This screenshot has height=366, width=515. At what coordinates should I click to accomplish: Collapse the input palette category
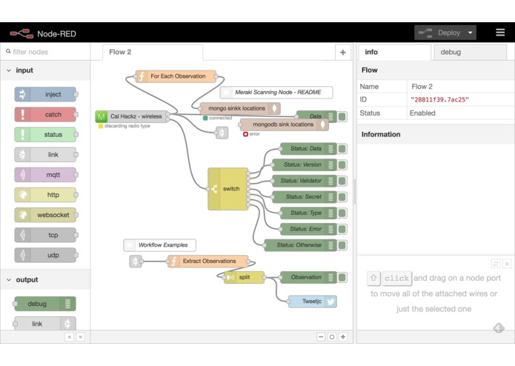pyautogui.click(x=45, y=70)
